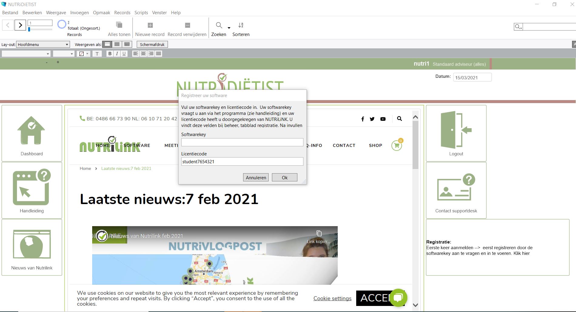Open the Records menu
Image resolution: width=576 pixels, height=312 pixels.
[x=122, y=13]
